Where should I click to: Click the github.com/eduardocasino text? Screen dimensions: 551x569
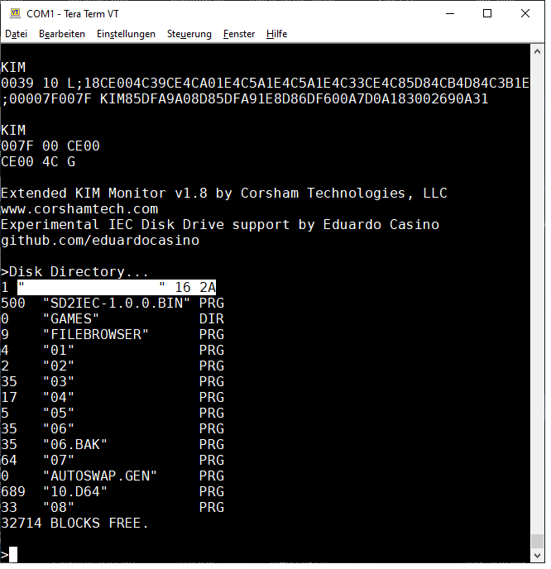coord(100,240)
